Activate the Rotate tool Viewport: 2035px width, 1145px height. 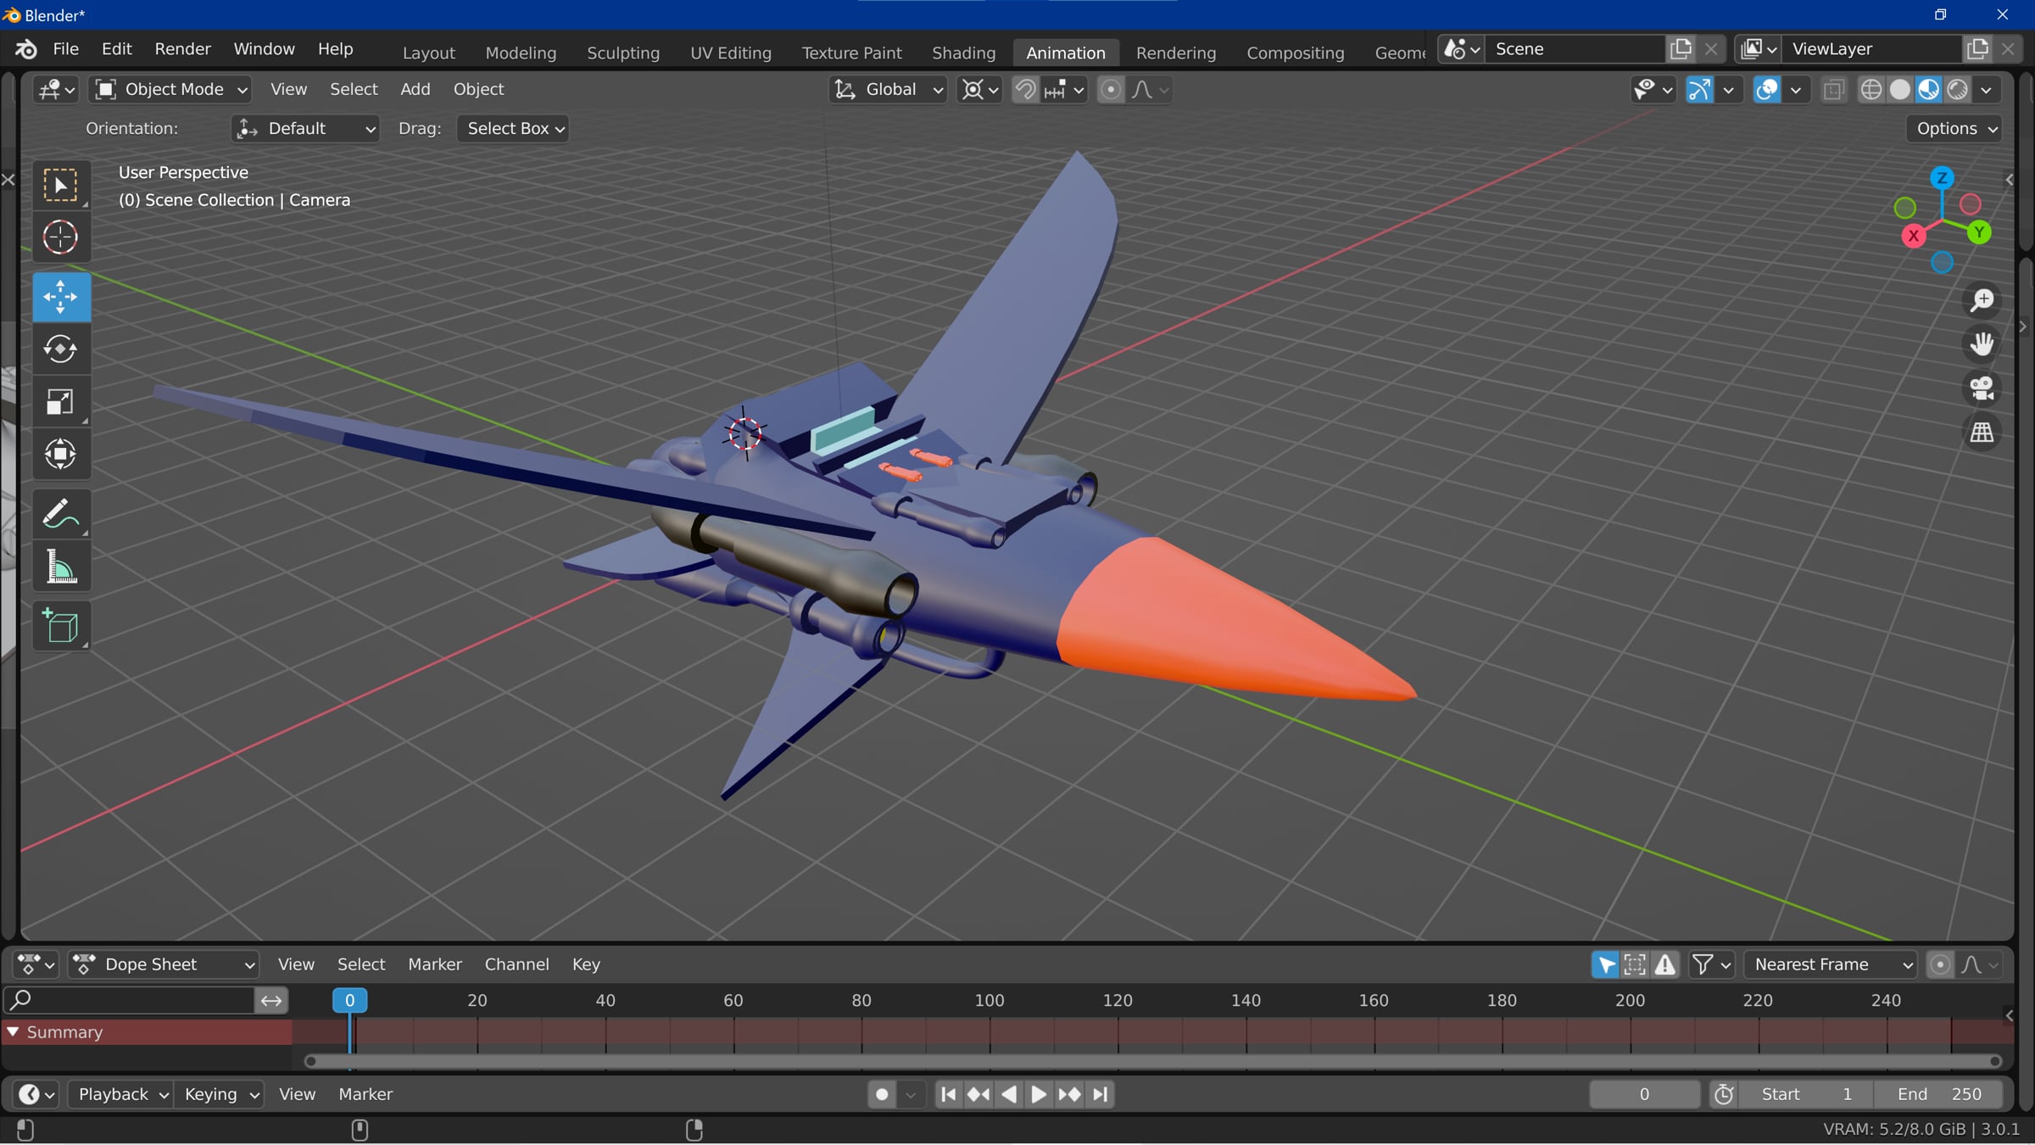coord(60,349)
